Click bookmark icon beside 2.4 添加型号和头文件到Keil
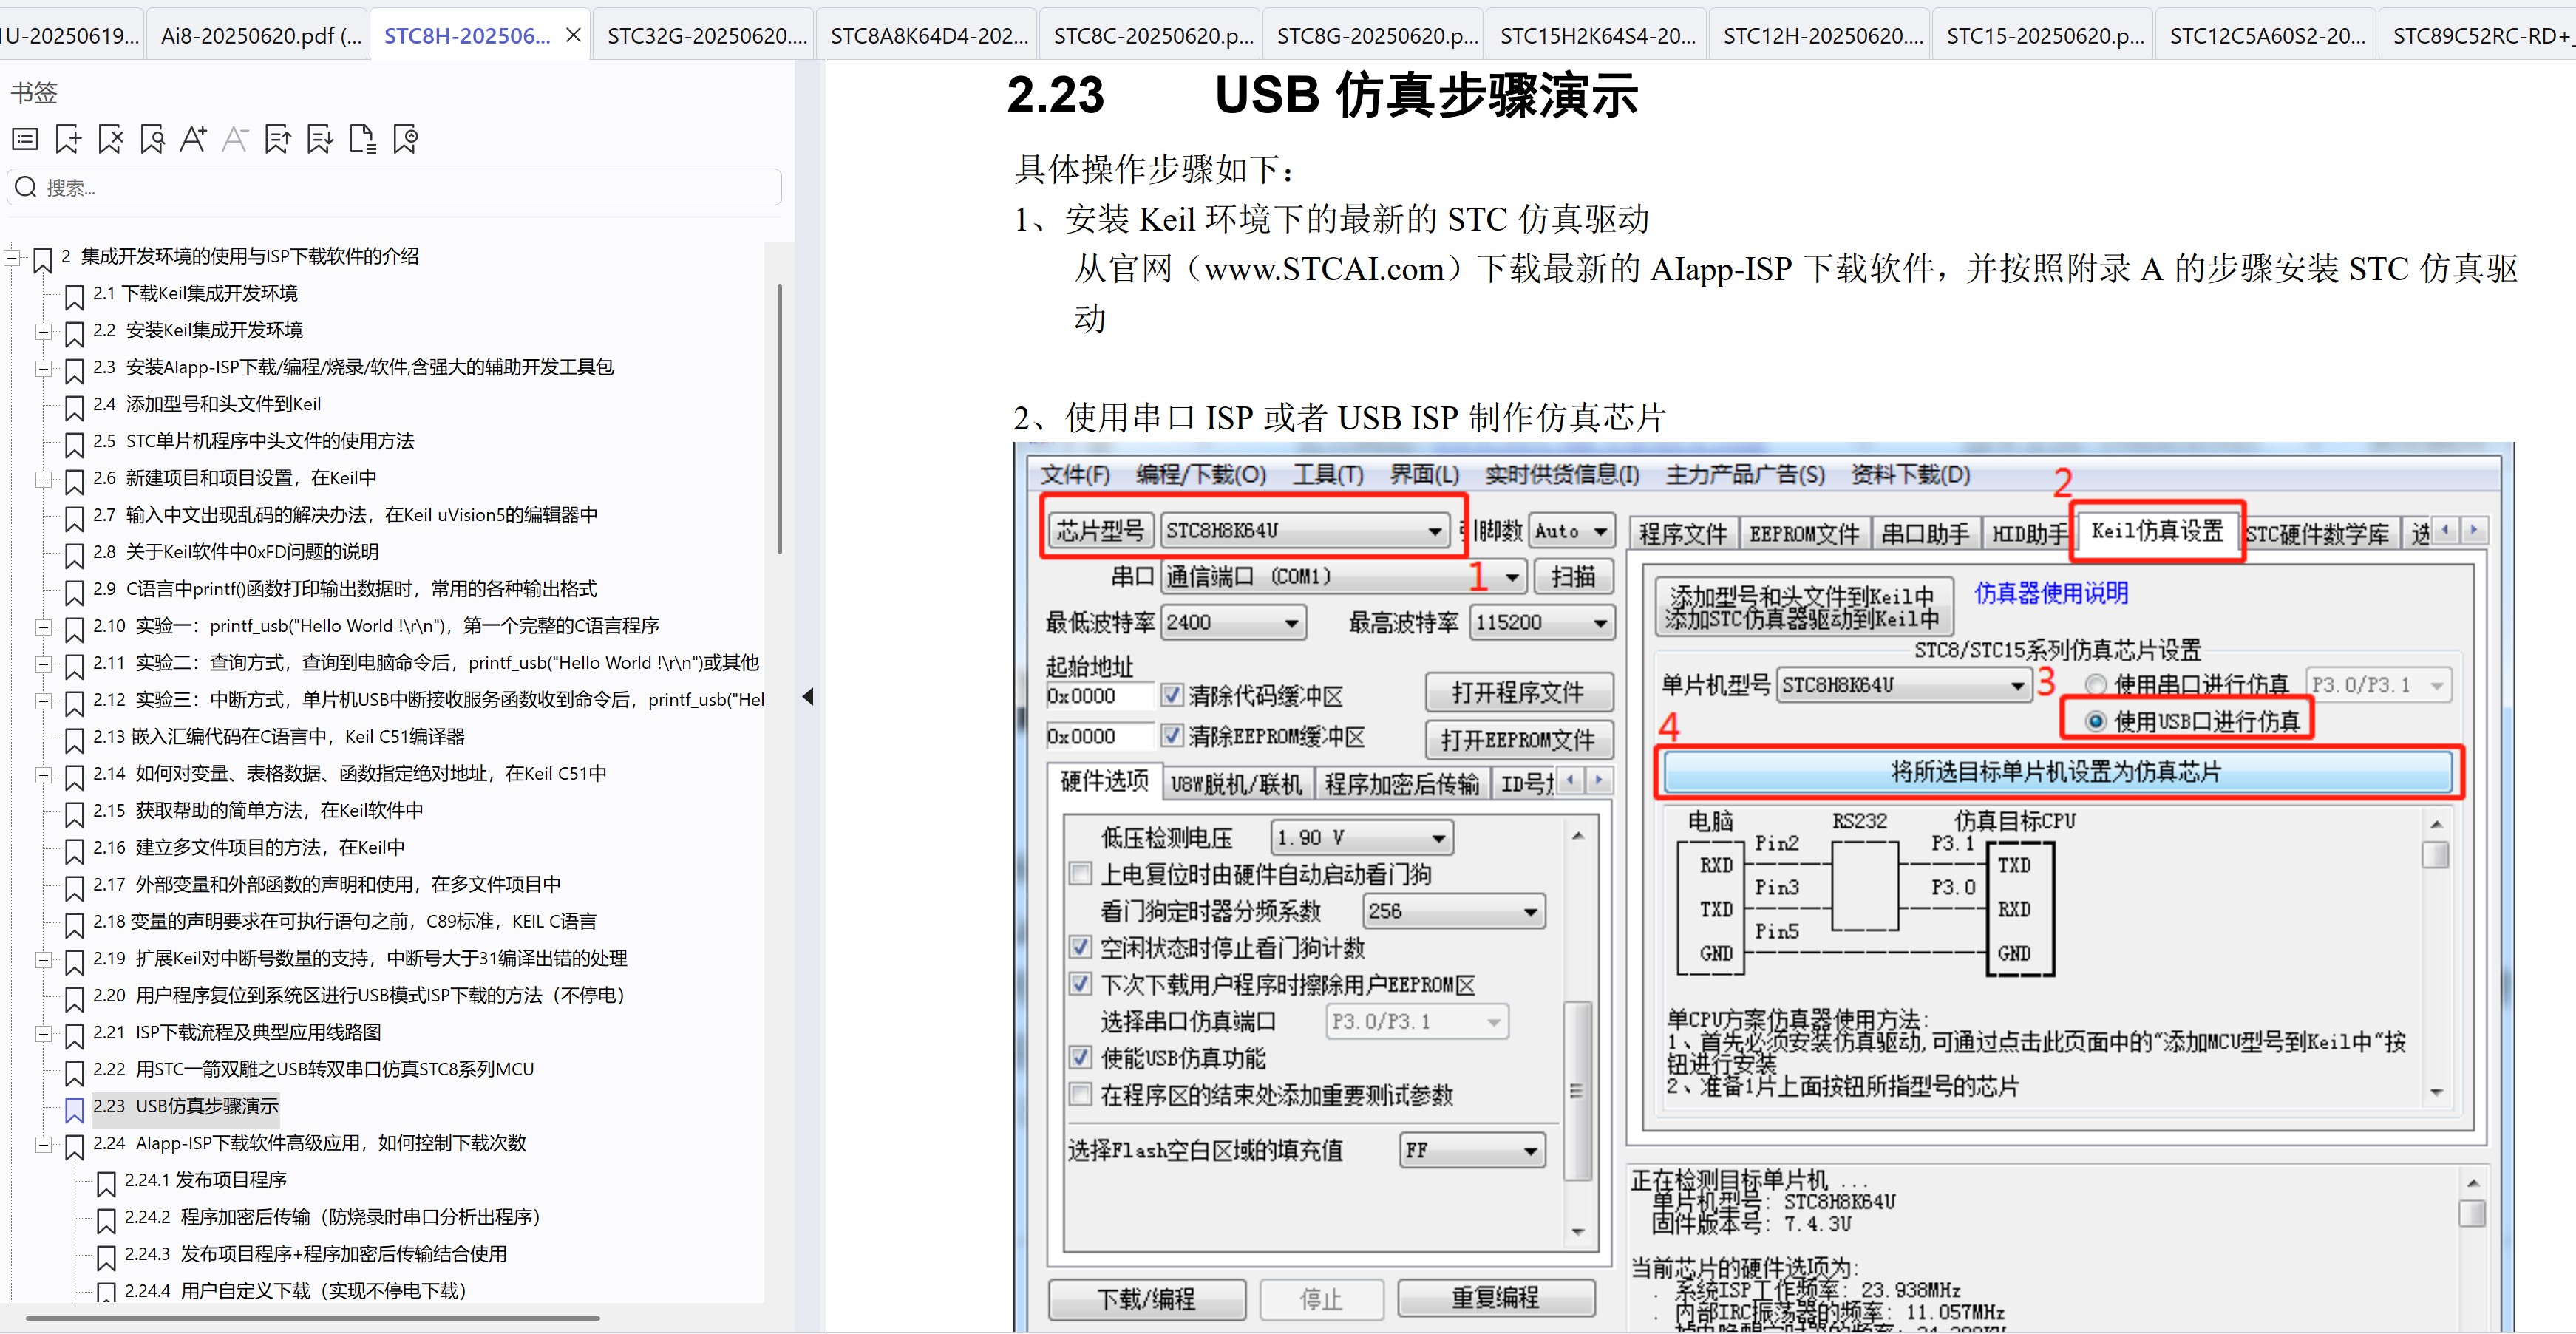 click(x=74, y=407)
